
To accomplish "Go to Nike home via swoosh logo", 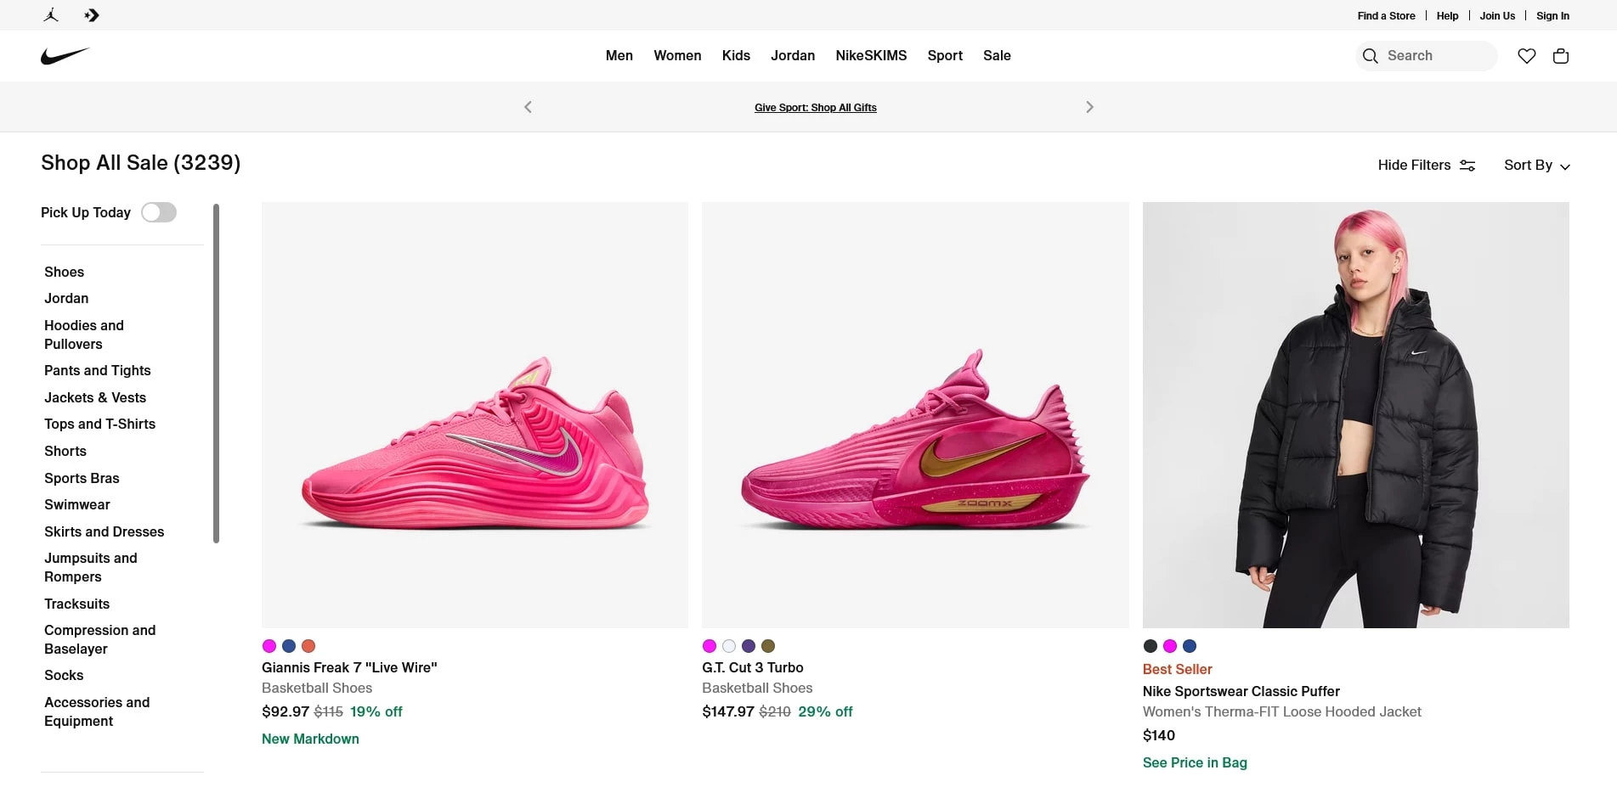I will click(65, 56).
